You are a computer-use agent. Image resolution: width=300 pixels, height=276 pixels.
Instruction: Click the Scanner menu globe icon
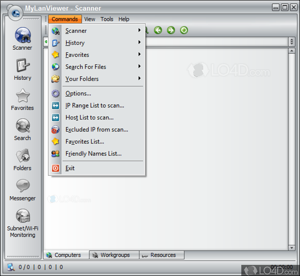click(56, 31)
